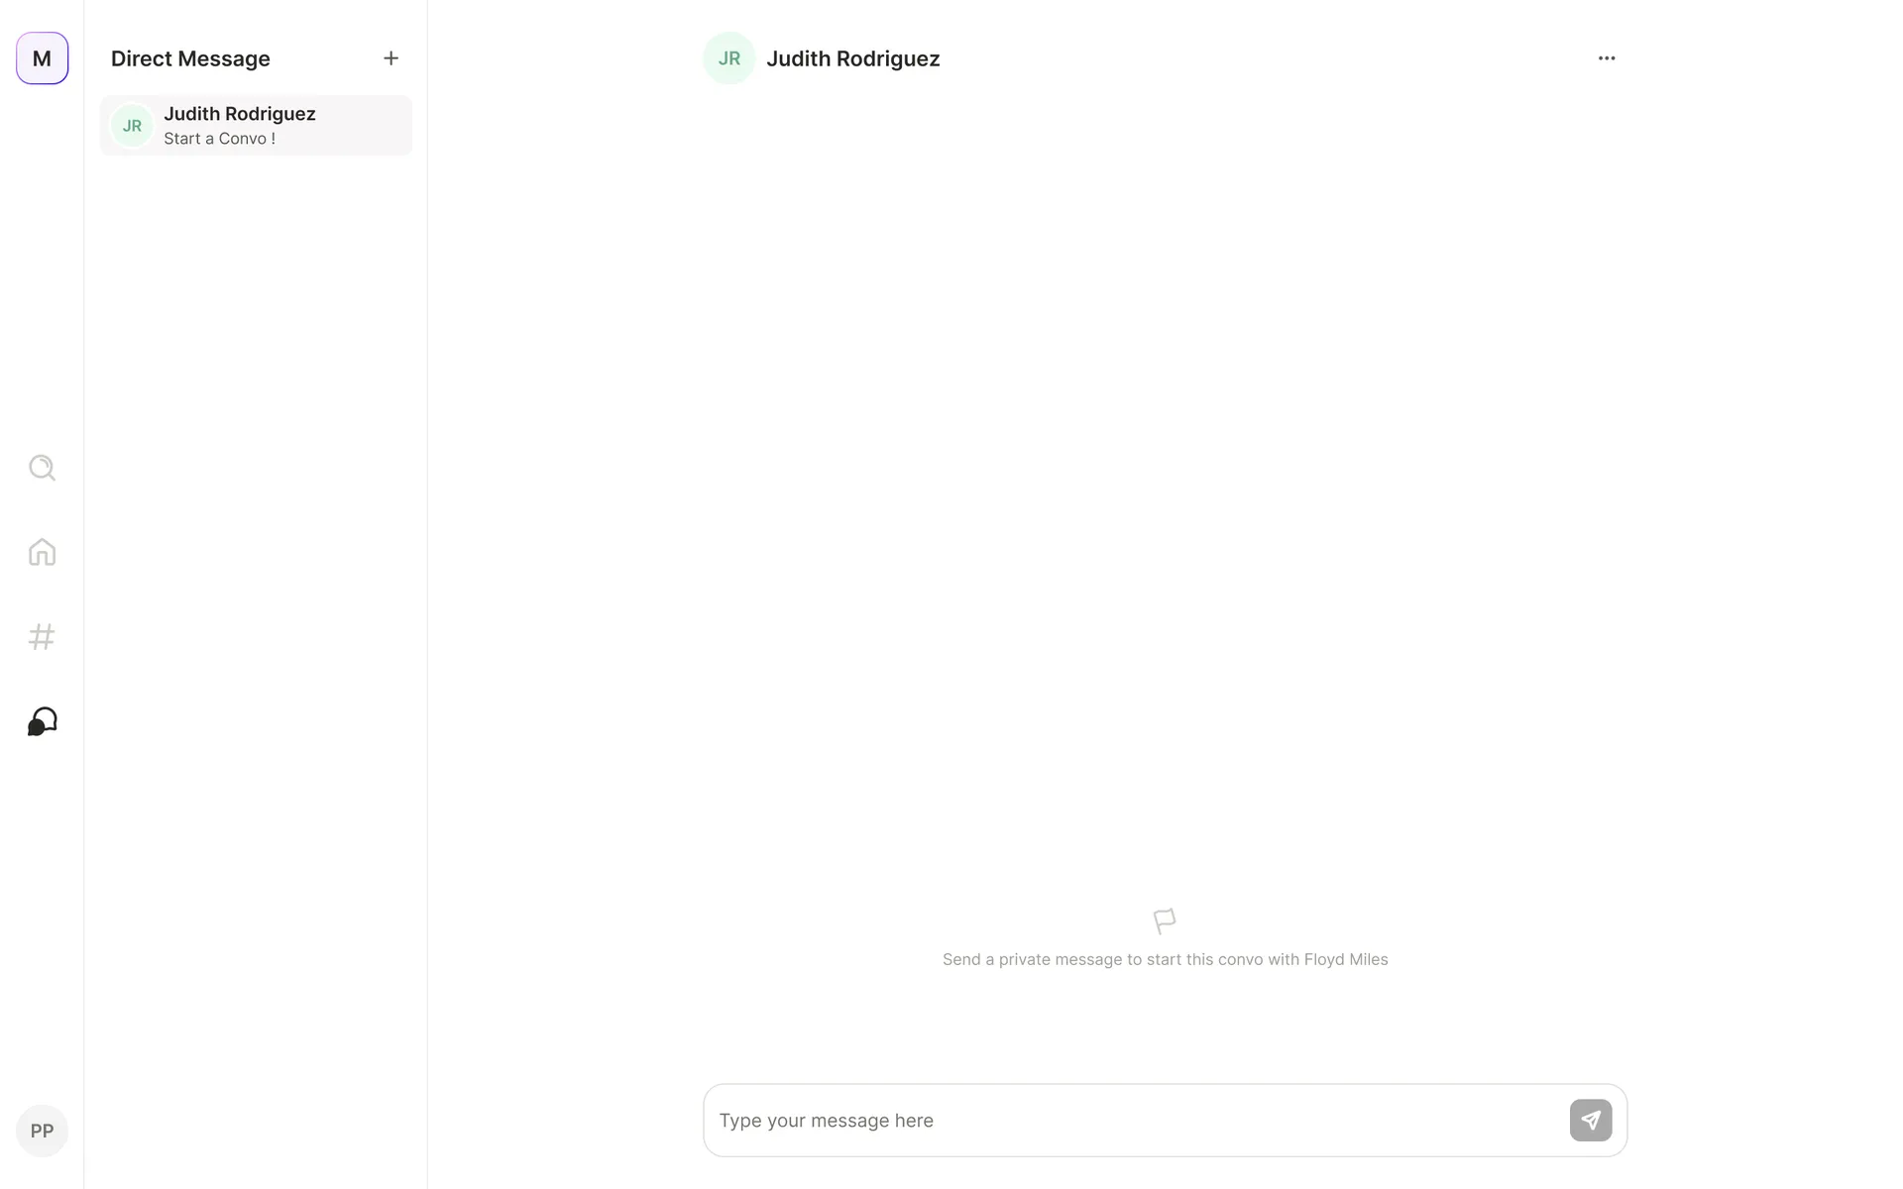Click the 'Start a Convo !' preview text
Image resolution: width=1903 pixels, height=1189 pixels.
pyautogui.click(x=220, y=139)
